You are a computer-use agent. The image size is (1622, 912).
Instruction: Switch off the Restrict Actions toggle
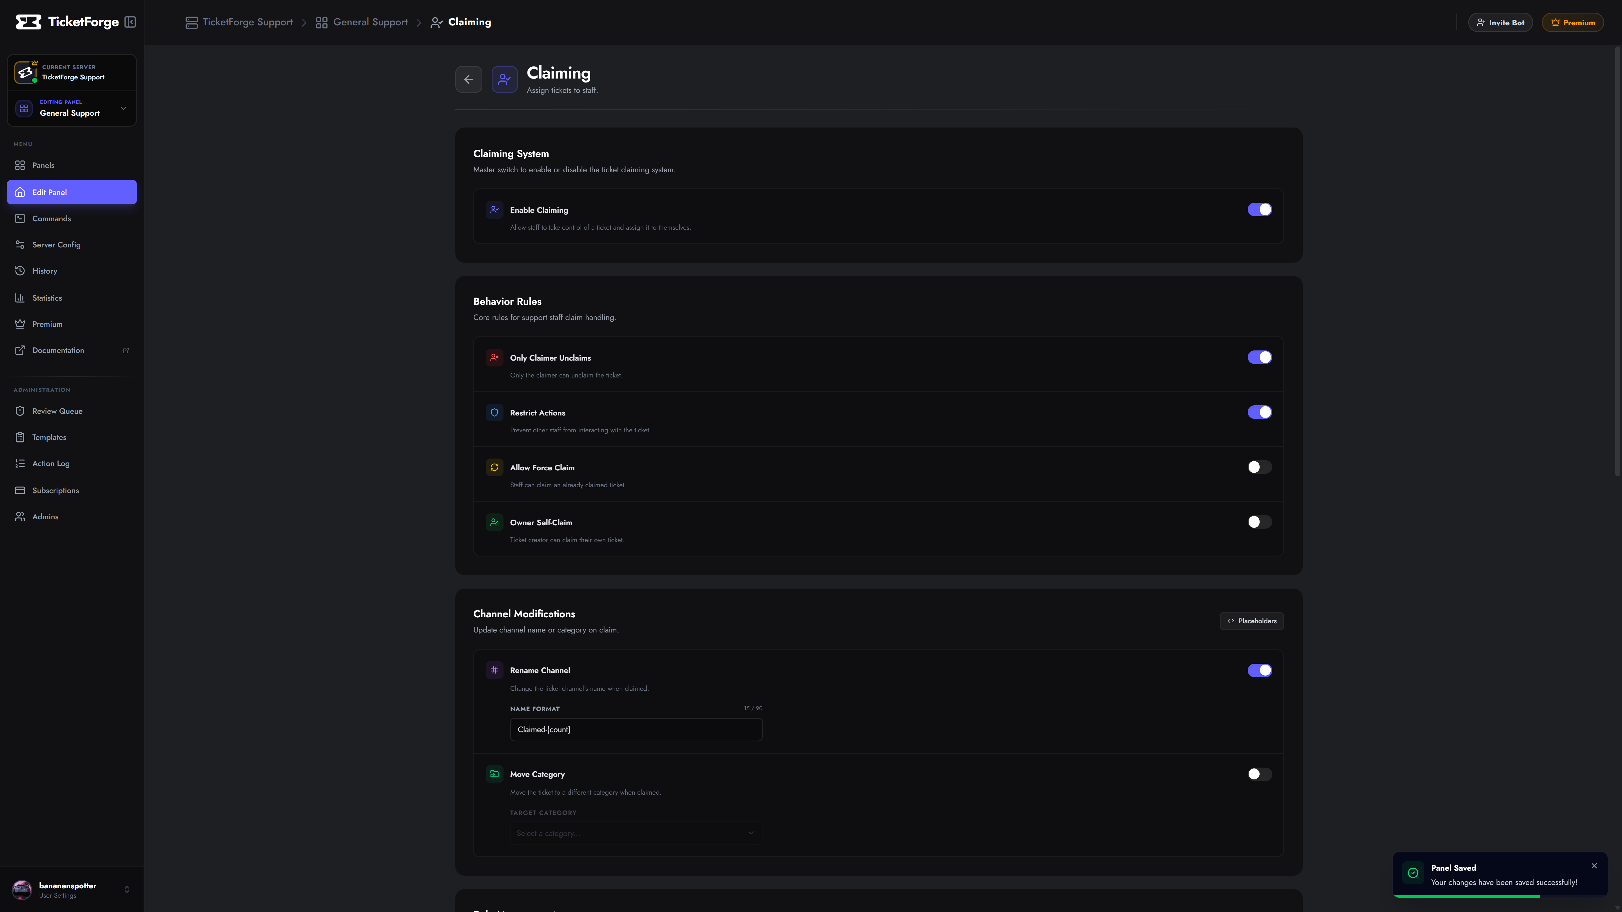(1259, 412)
